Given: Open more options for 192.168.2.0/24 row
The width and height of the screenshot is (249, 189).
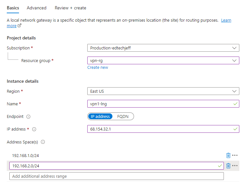Looking at the screenshot, I should tap(235, 166).
